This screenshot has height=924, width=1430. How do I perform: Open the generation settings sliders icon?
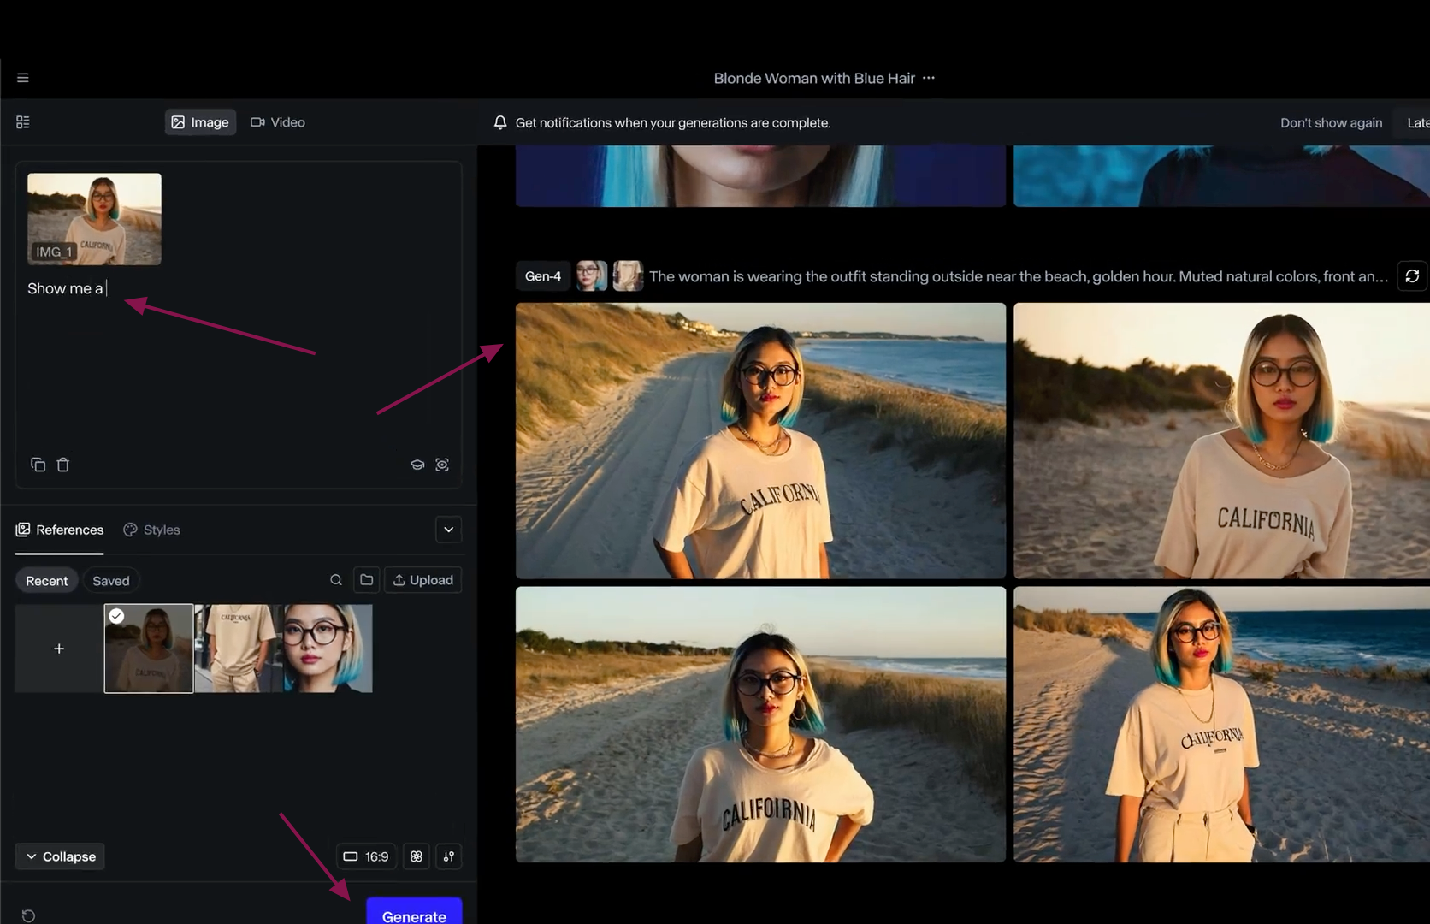pyautogui.click(x=449, y=856)
